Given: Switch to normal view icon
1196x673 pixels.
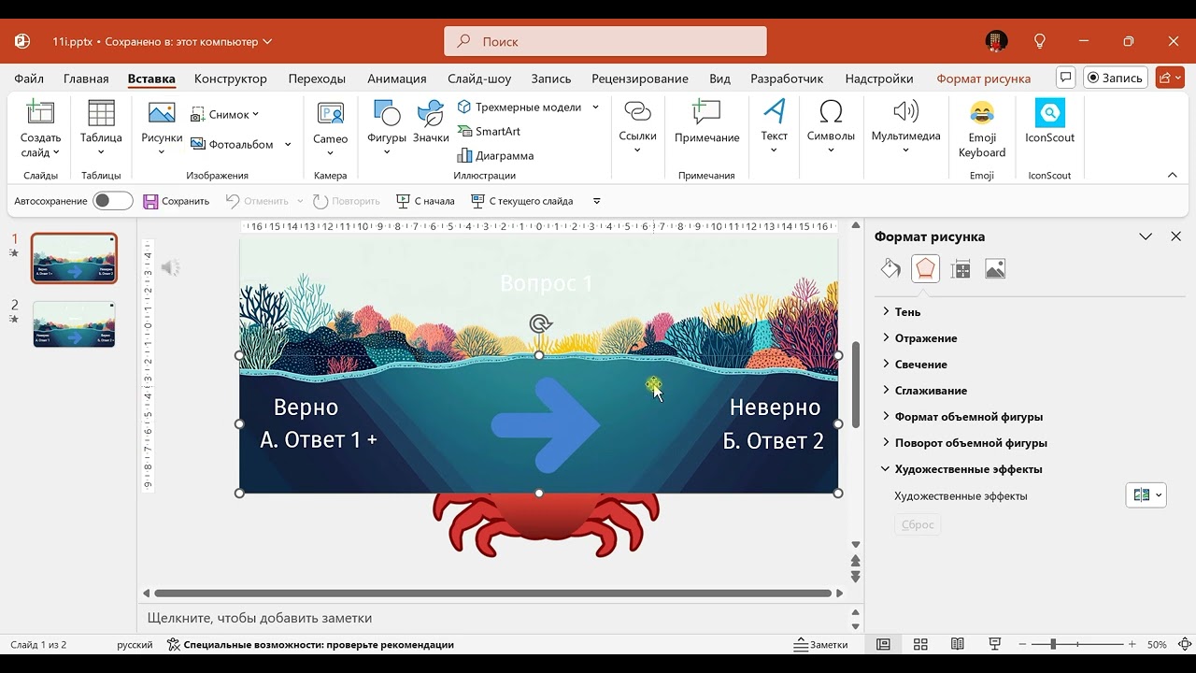Looking at the screenshot, I should [x=883, y=644].
